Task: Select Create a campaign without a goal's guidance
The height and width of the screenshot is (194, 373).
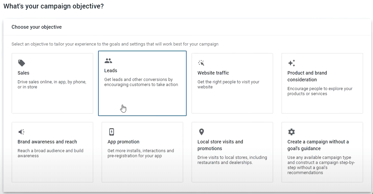Action: click(x=318, y=145)
